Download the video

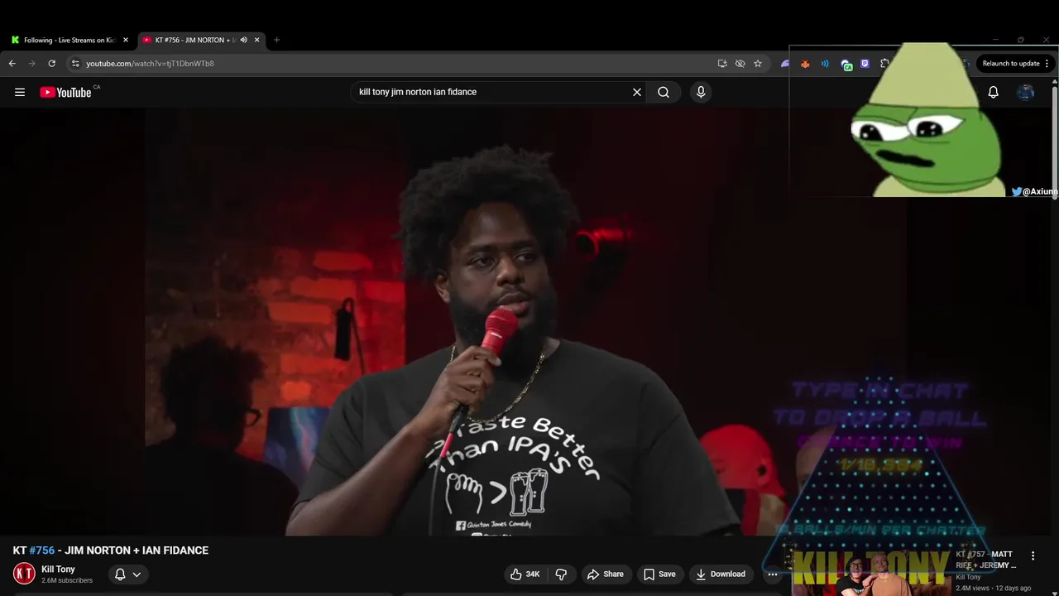pos(721,574)
